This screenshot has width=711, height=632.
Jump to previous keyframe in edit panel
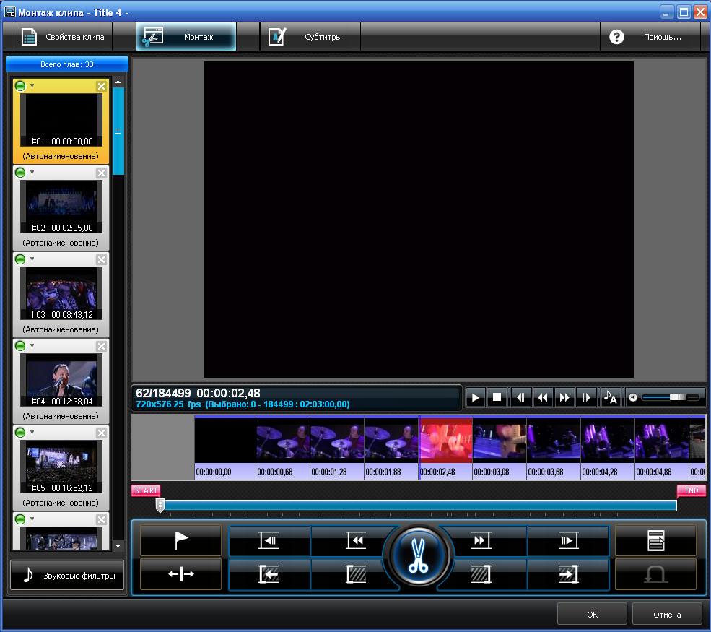point(356,540)
